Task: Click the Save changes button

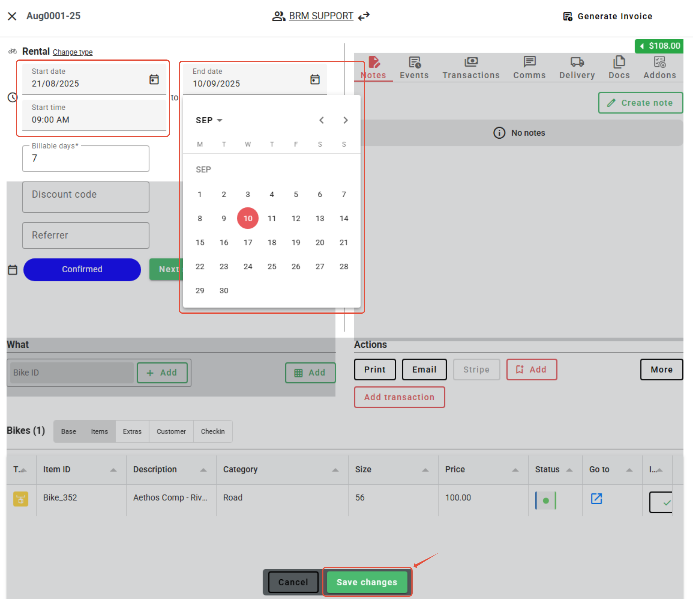Action: click(367, 582)
